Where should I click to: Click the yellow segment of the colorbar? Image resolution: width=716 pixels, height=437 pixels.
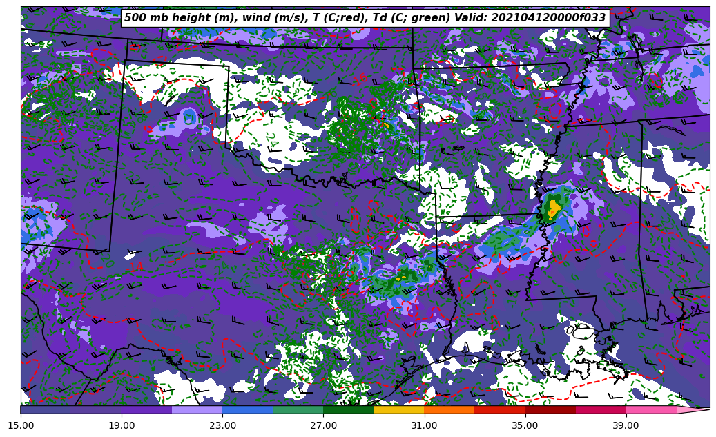[398, 409]
